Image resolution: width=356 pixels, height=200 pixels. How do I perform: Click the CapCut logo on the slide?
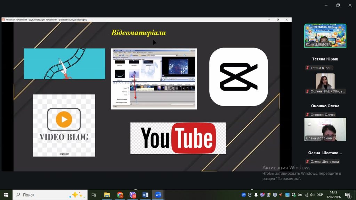[x=238, y=77]
